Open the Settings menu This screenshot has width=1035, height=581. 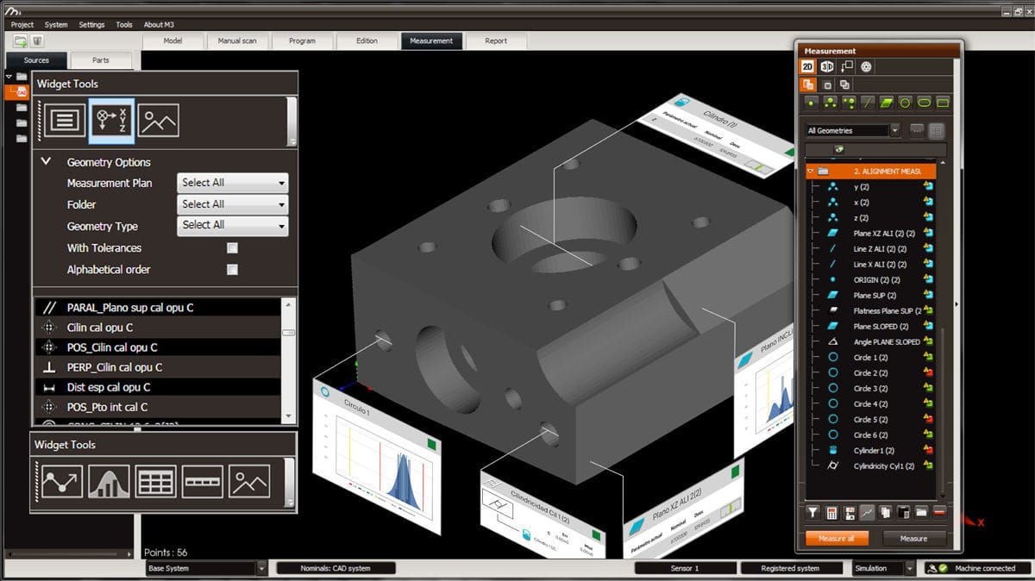click(x=91, y=24)
